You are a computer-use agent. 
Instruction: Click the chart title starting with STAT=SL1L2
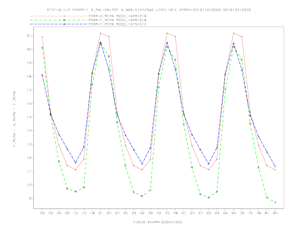[149, 10]
